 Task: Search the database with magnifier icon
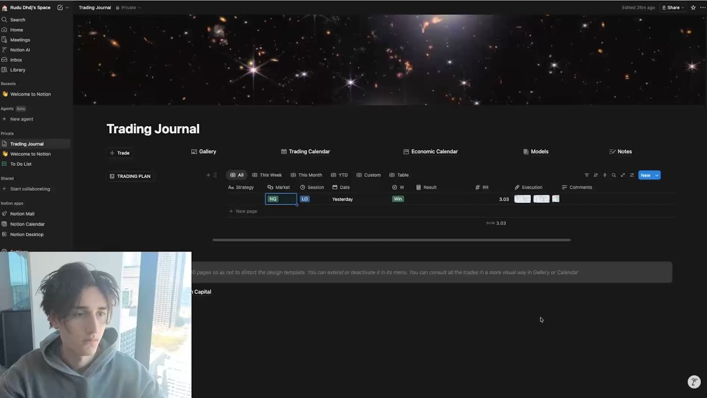pos(614,175)
